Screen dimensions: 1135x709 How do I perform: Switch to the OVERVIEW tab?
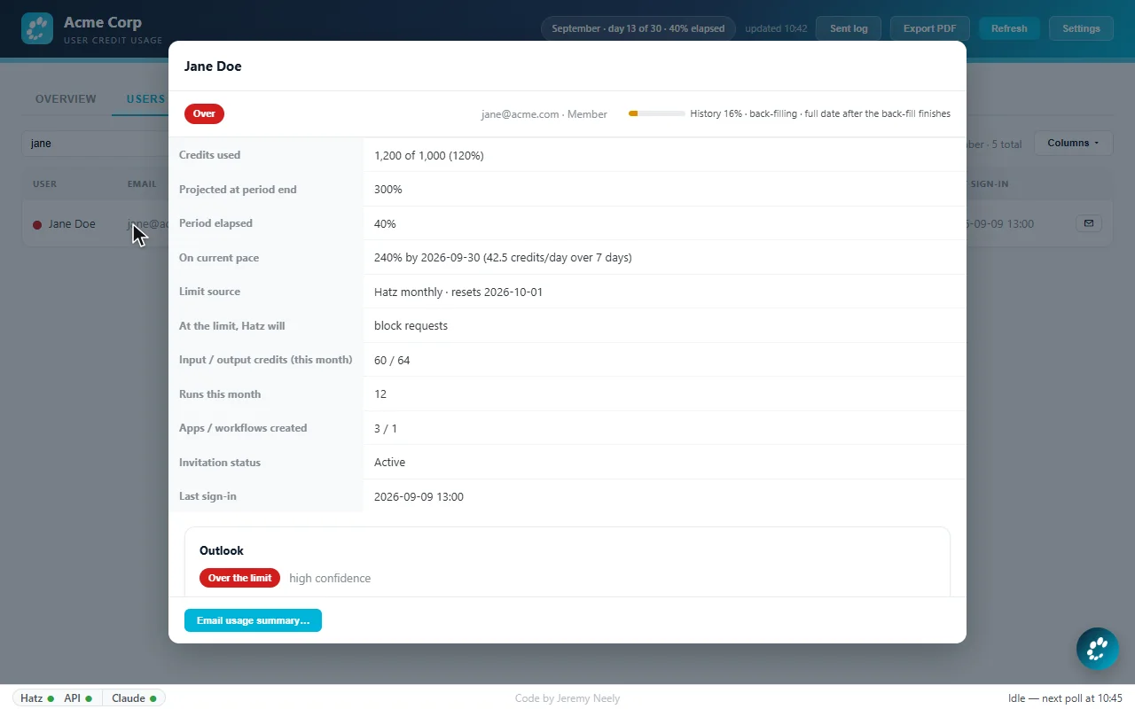(x=66, y=98)
